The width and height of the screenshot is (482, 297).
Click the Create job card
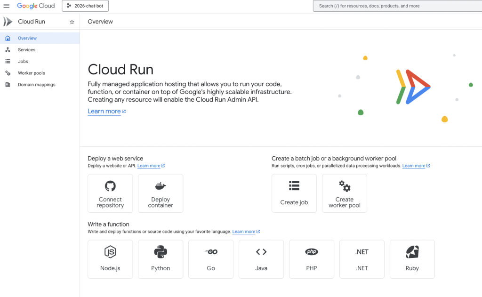[x=294, y=193]
